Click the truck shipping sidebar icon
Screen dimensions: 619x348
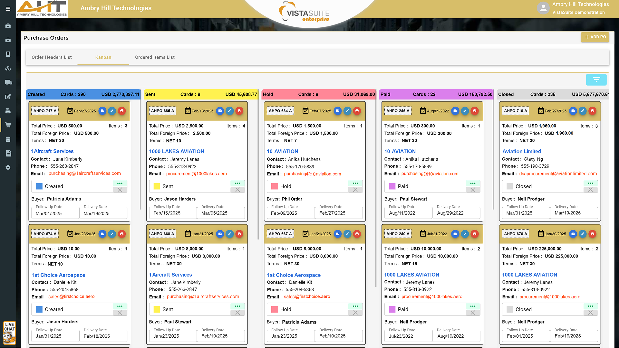(8, 83)
